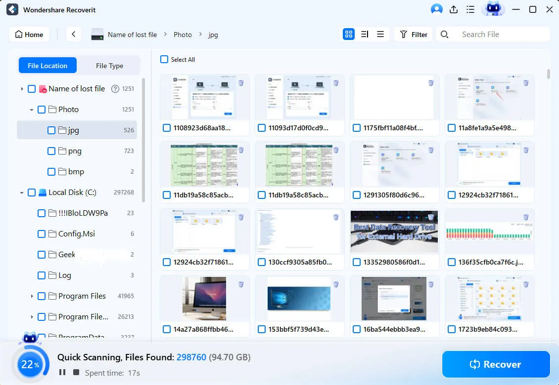Viewport: 559px width, 385px height.
Task: Switch to detailed list view icon
Action: coord(365,34)
